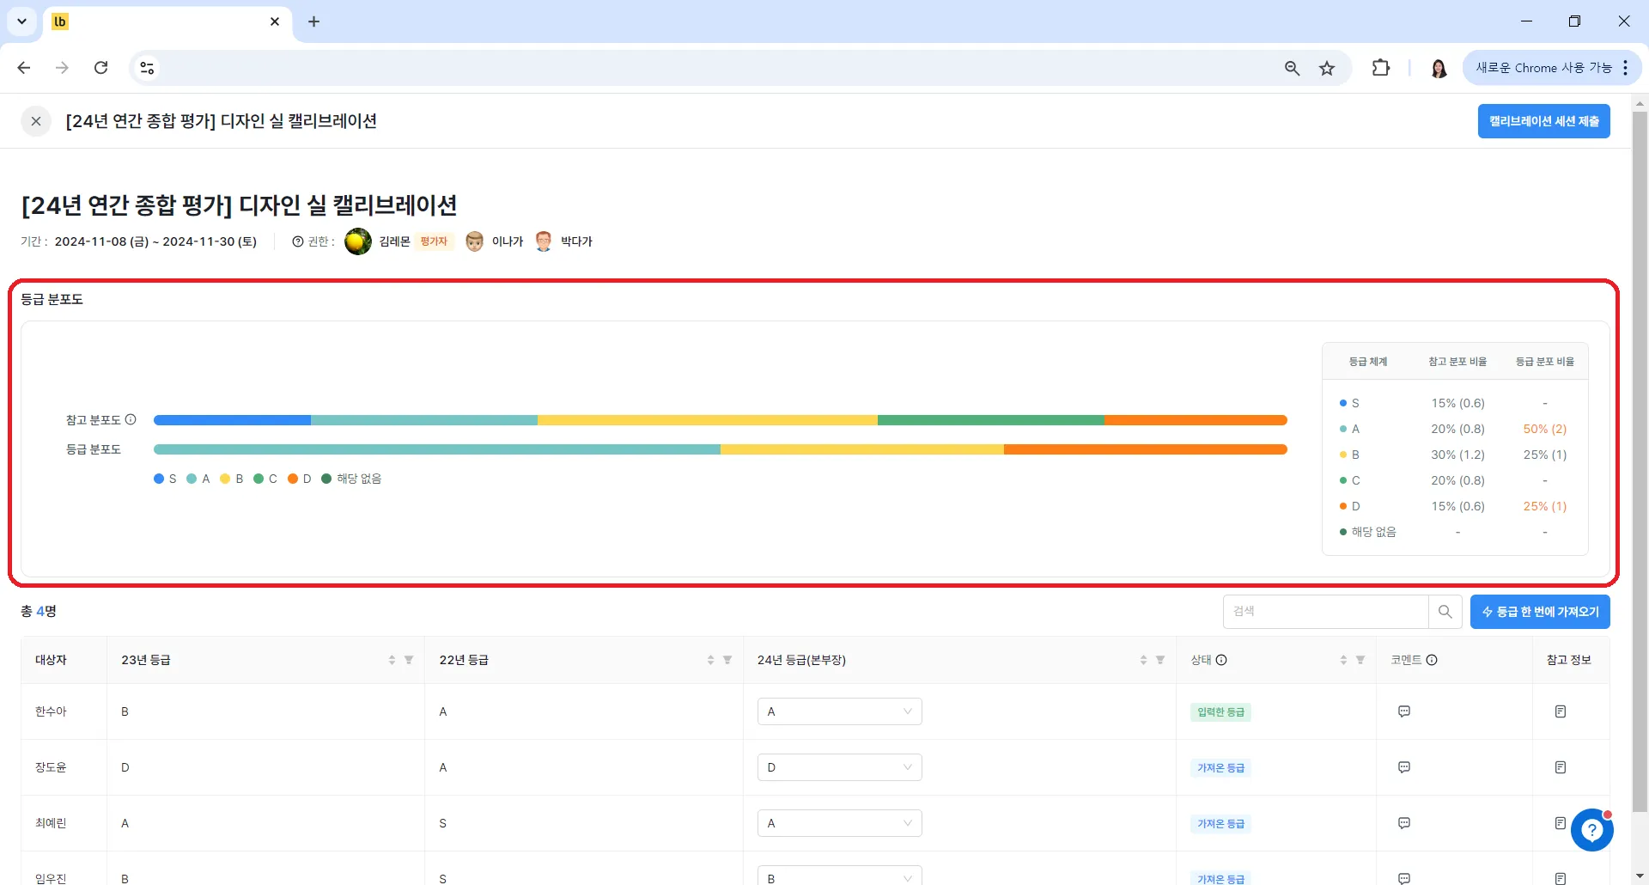Reload the page in Chrome
1649x885 pixels.
[x=100, y=68]
